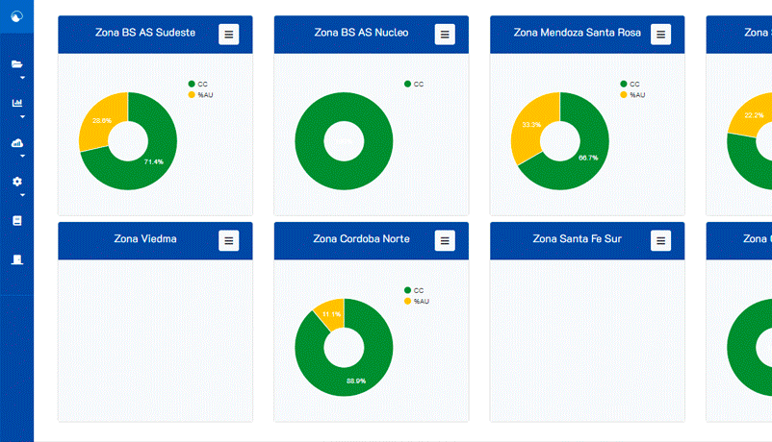Toggle CC legend in Zona BS AS Sudeste
Viewport: 772px width, 442px height.
pos(198,84)
